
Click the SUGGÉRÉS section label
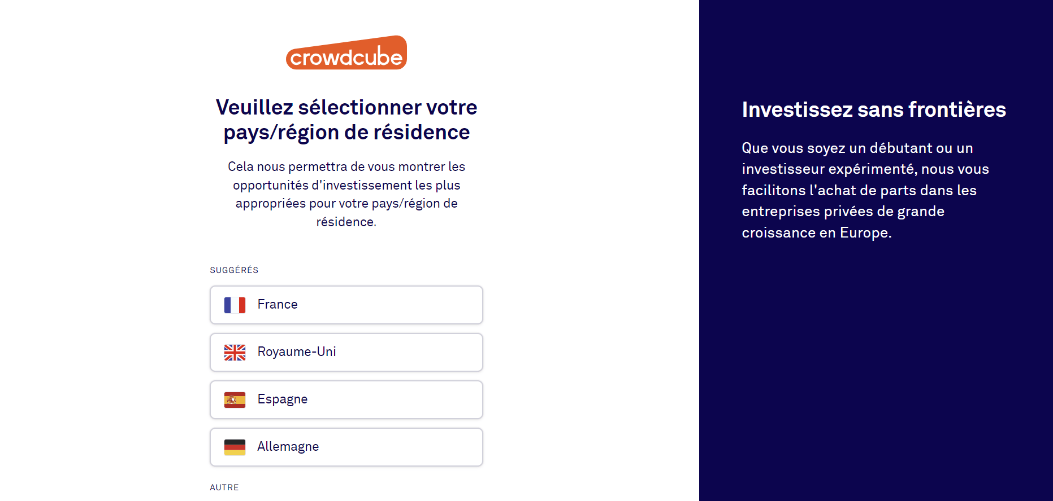233,270
